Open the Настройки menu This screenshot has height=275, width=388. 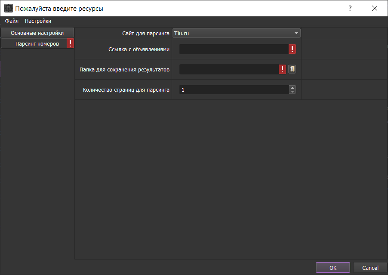pyautogui.click(x=38, y=21)
